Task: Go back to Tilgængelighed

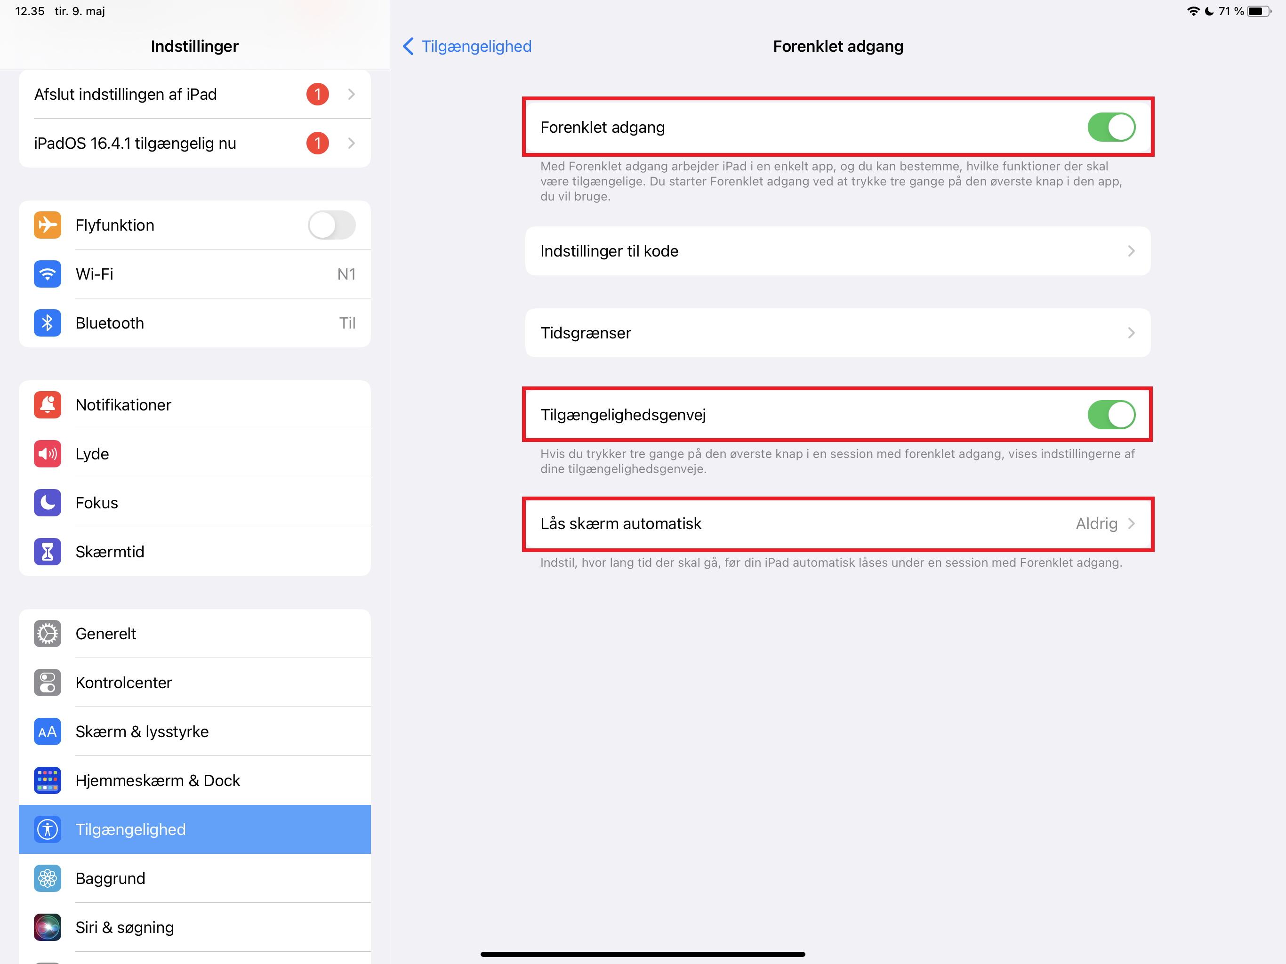Action: pos(467,46)
